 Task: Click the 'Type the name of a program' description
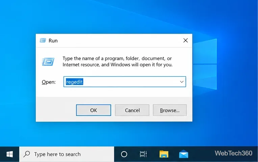[118, 62]
